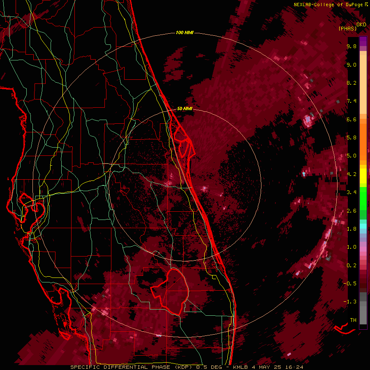The height and width of the screenshot is (370, 370).
Task: Click the 4.2 scale value
Action: [351, 174]
